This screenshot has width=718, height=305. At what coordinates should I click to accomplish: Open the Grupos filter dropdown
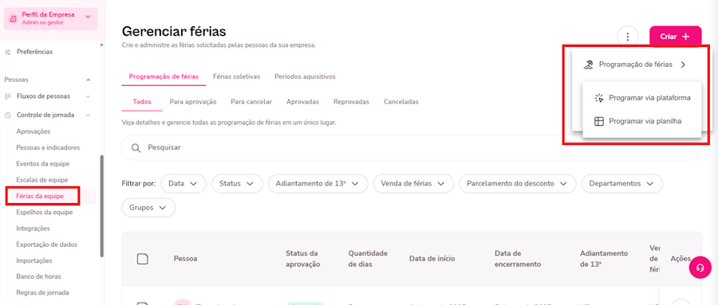click(148, 208)
